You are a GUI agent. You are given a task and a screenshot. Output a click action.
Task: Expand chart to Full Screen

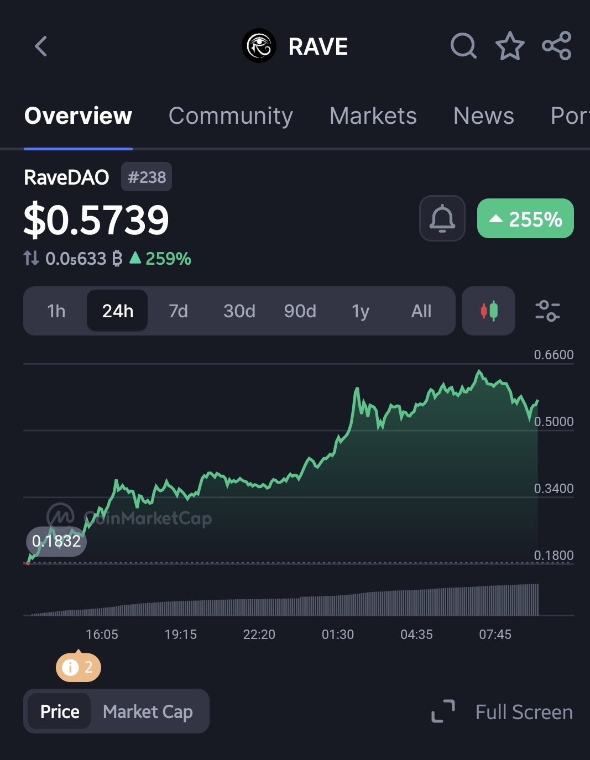tap(502, 712)
